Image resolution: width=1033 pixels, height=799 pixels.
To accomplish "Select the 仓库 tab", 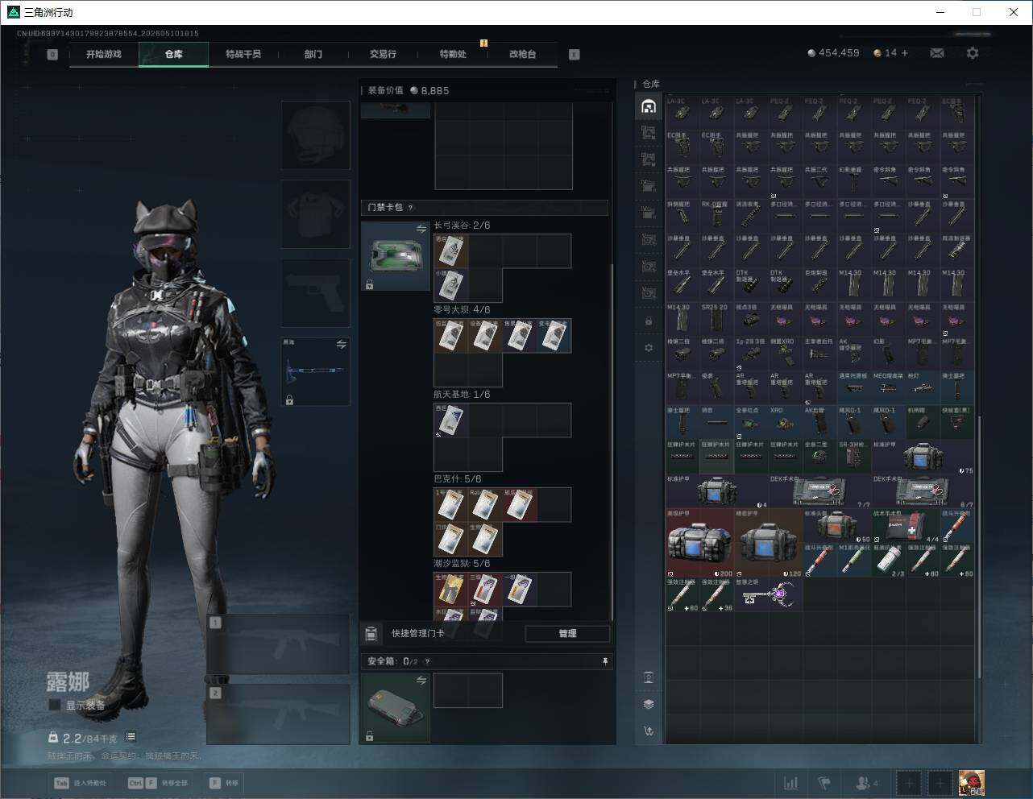I will click(173, 54).
